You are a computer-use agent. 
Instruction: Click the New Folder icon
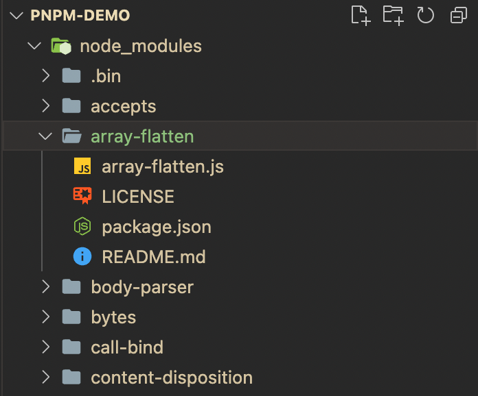click(394, 15)
